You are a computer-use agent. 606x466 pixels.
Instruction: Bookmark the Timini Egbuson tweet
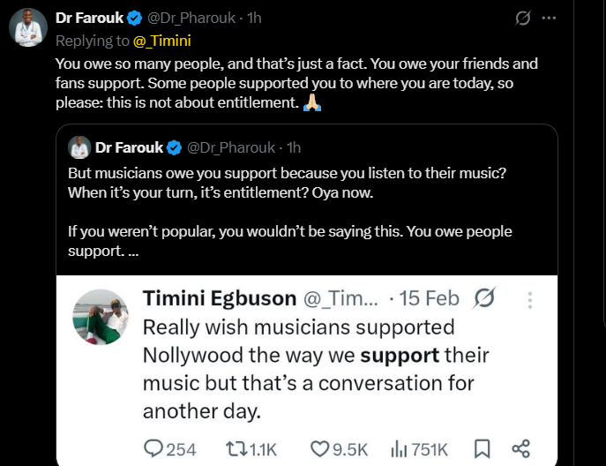[481, 449]
